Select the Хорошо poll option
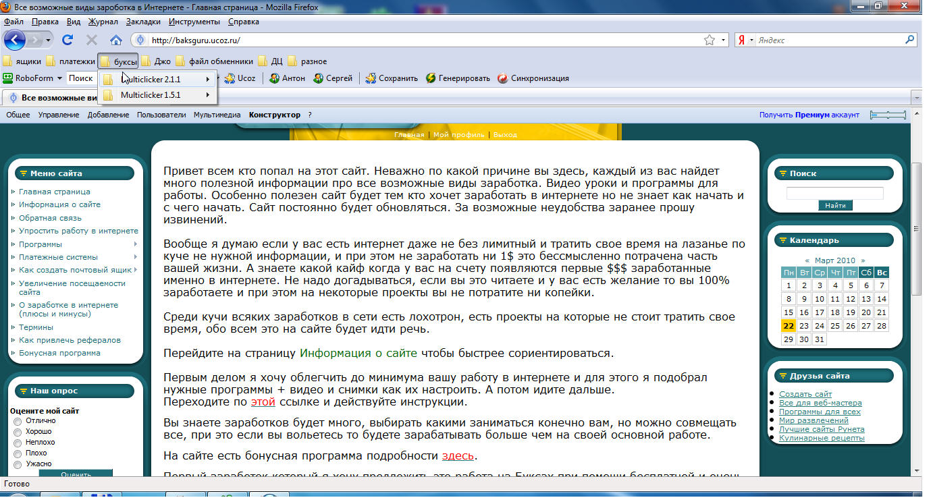Viewport: 933px width, 502px height. coord(18,432)
